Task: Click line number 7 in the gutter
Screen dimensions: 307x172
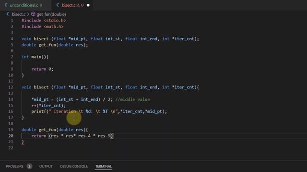Action: 12,57
